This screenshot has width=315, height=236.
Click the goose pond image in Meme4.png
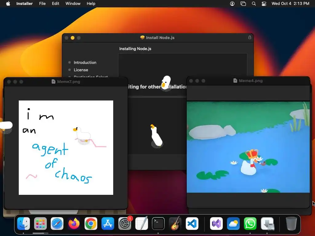coord(248,147)
